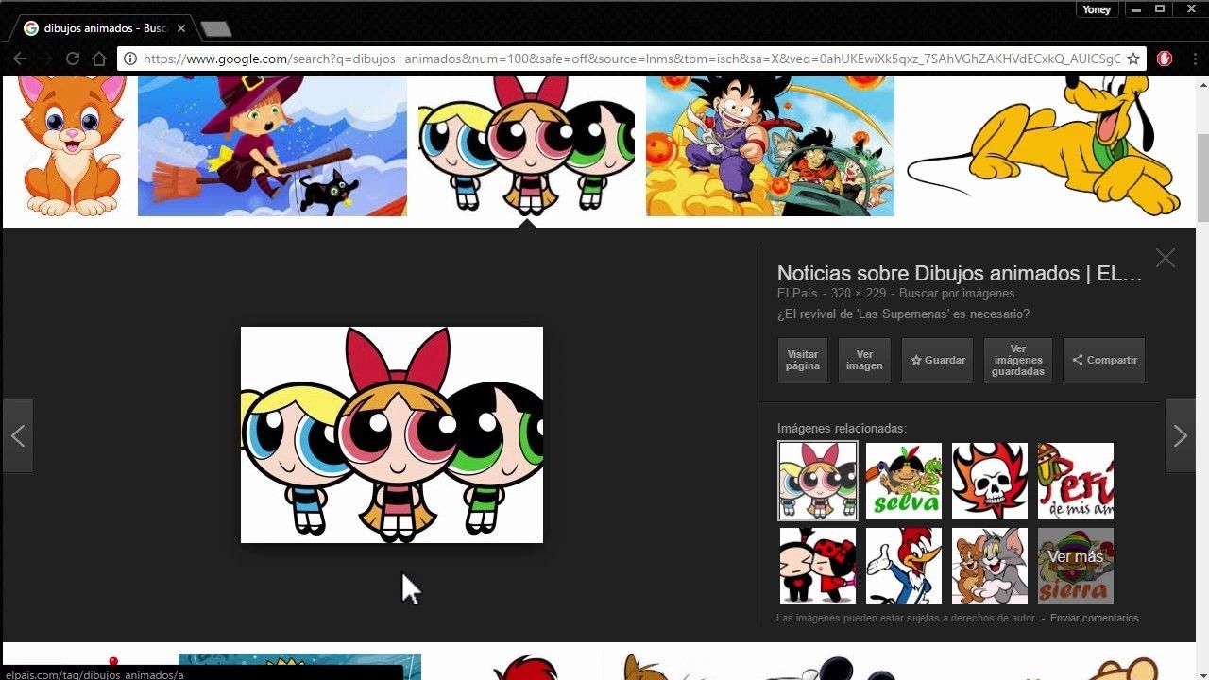Open the related Tom and Jerry thumbnail
The image size is (1209, 680).
pos(990,566)
